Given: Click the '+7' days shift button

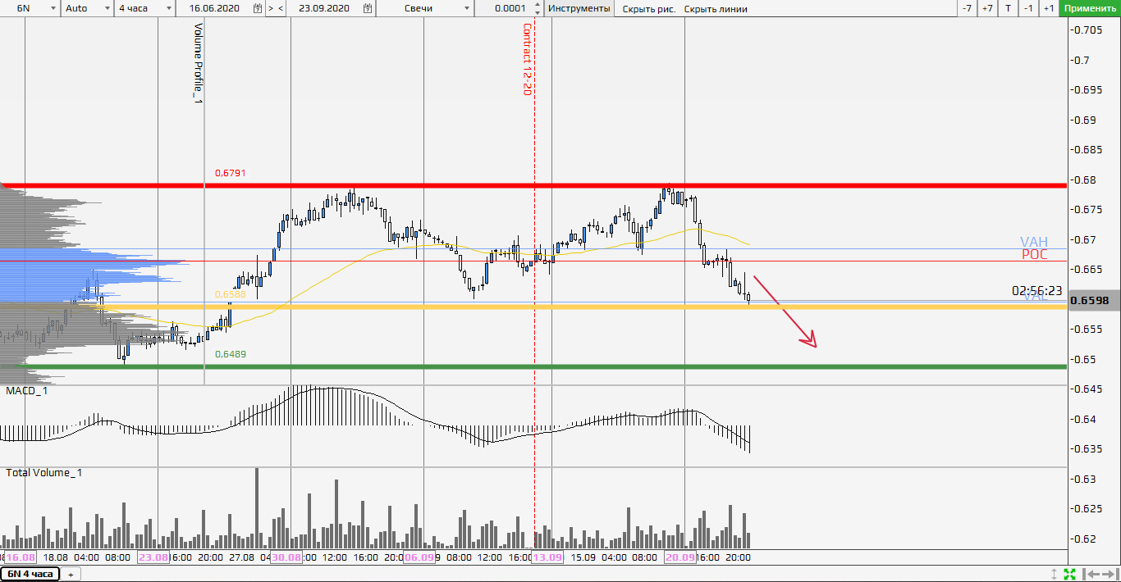Looking at the screenshot, I should [987, 8].
